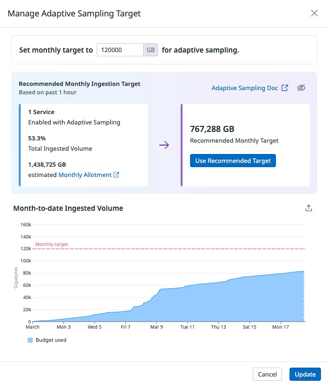
Task: Click the crossed-eye icon near Adaptive Sampling Doc
Action: (302, 88)
